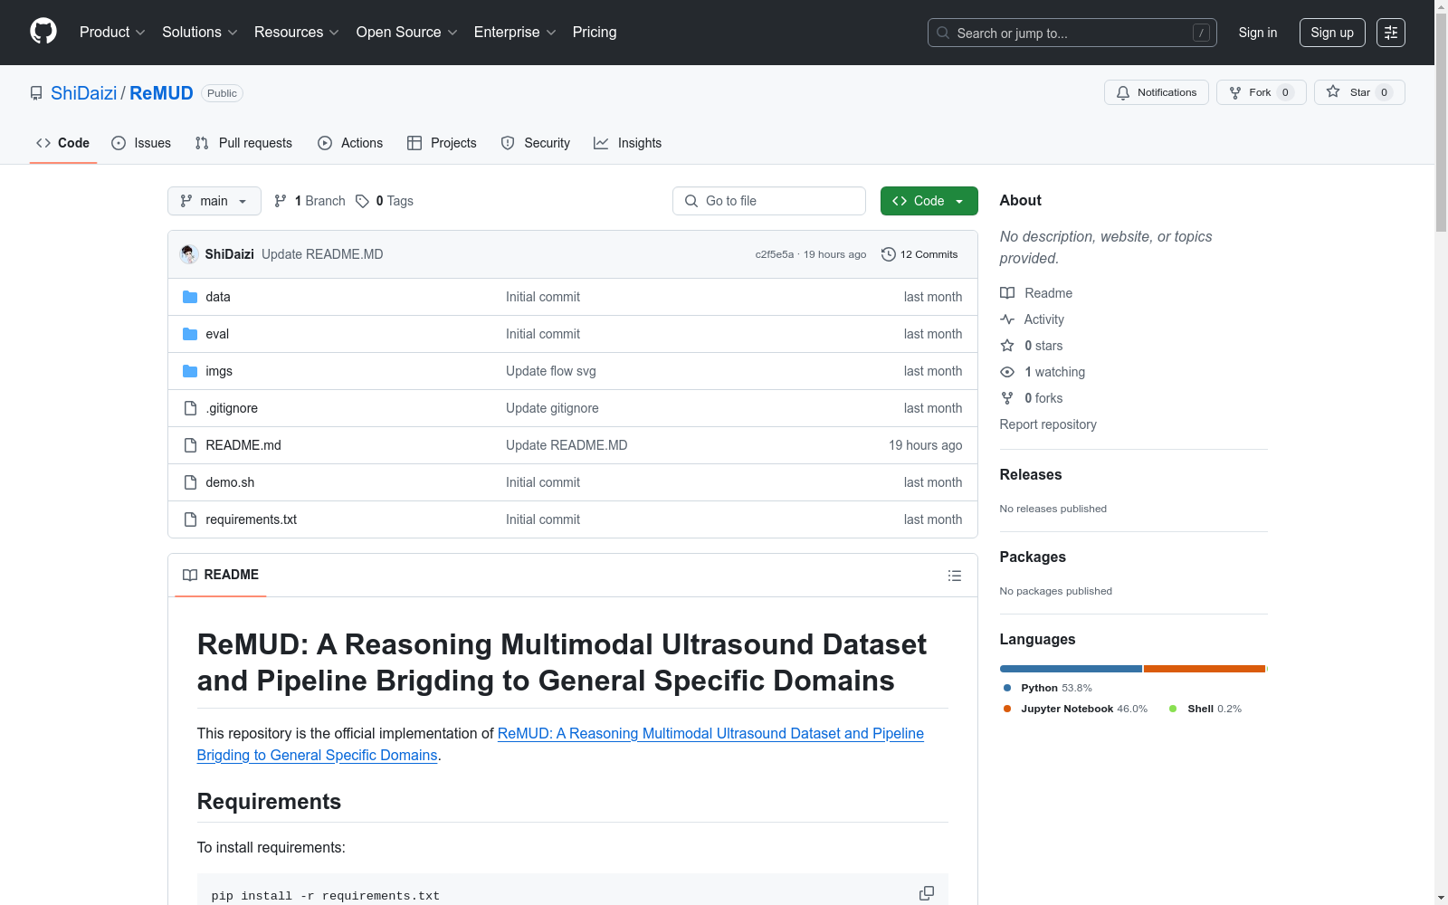The width and height of the screenshot is (1448, 905).
Task: Turn on repository Notifications
Action: coord(1156,92)
